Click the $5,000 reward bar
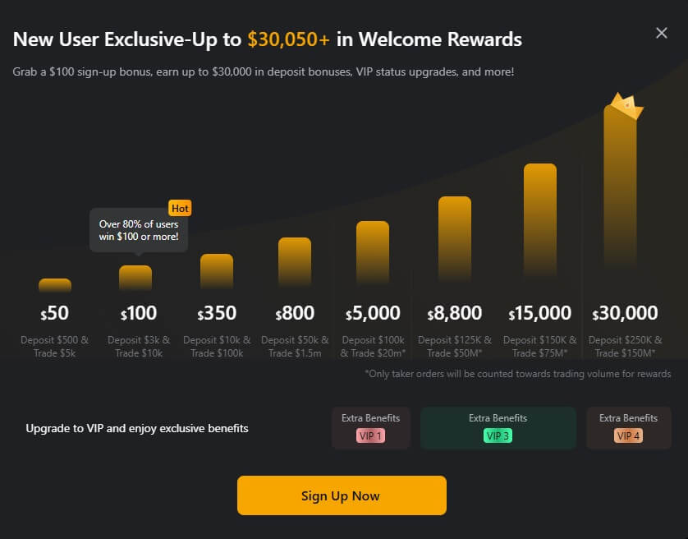The height and width of the screenshot is (539, 688). 373,251
